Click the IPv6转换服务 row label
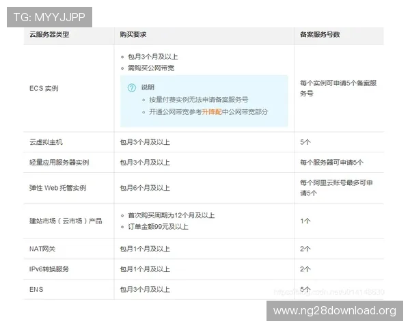The width and height of the screenshot is (410, 328). (x=49, y=269)
